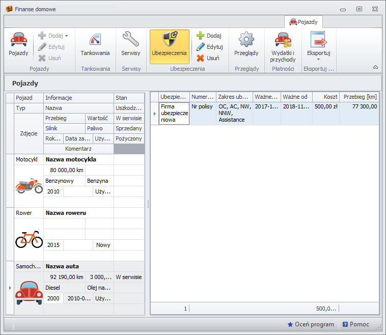Click the Firma ubezpieczeniowa insurance cell
This screenshot has height=335, width=386.
coord(174,114)
